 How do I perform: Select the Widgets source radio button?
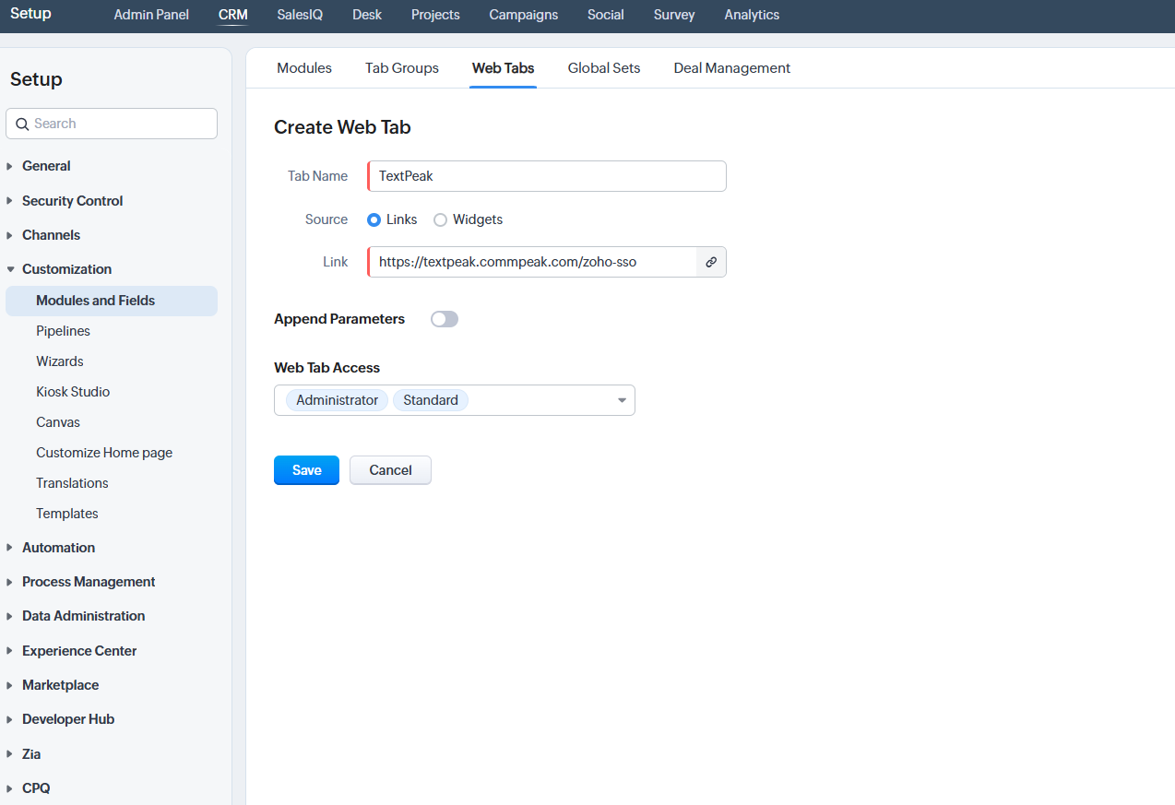point(440,219)
